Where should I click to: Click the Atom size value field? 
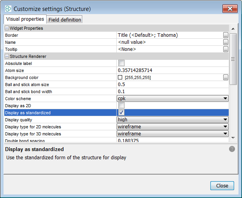172,70
